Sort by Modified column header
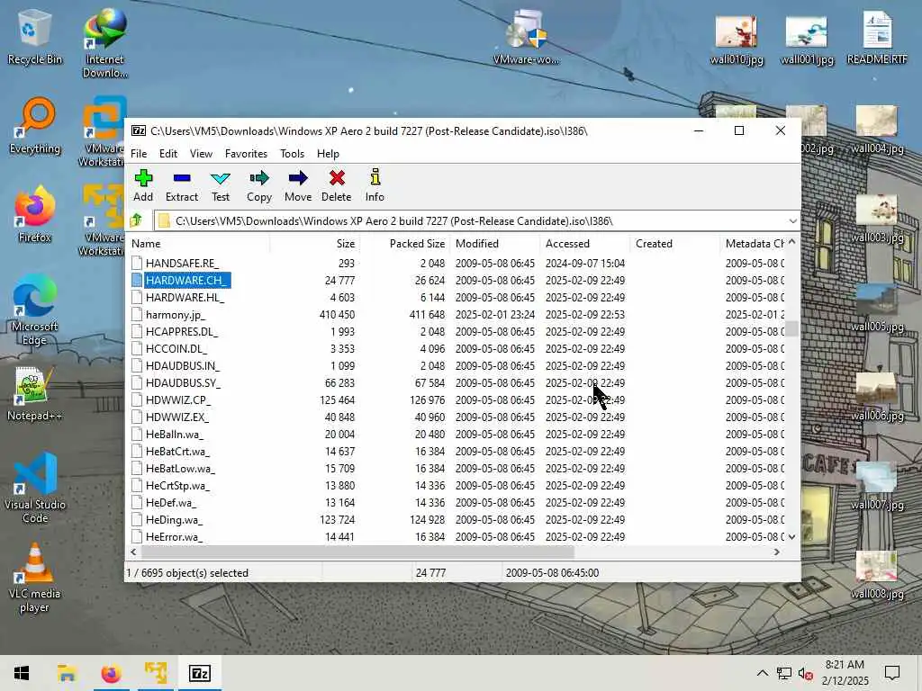 tap(495, 243)
